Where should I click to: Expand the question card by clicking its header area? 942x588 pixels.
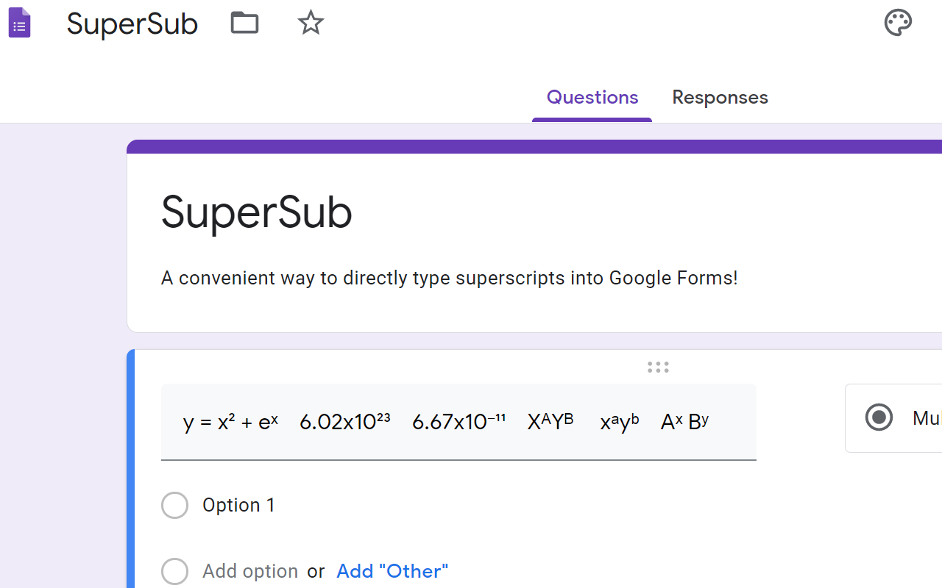(x=458, y=421)
